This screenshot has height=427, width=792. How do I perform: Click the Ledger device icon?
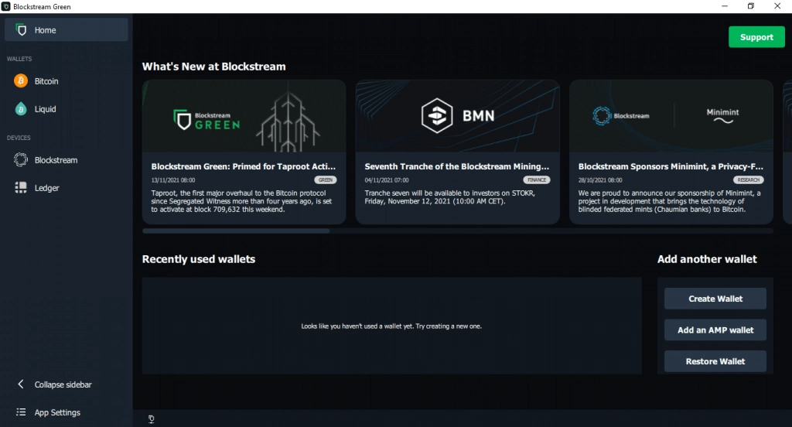click(x=21, y=187)
